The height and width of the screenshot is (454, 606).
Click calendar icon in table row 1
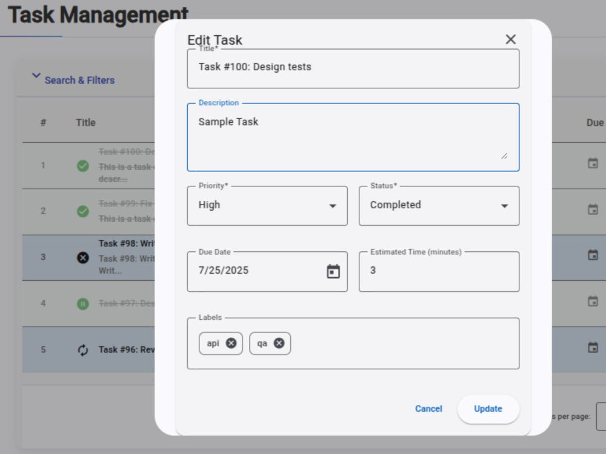[x=593, y=163]
